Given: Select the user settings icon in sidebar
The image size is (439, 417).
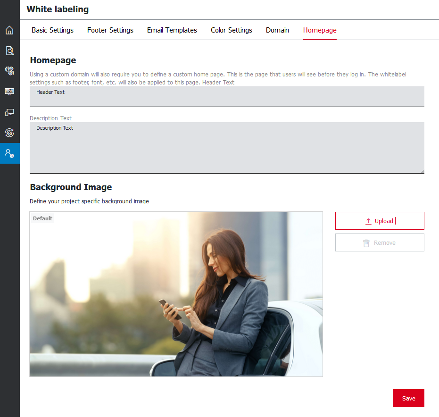Looking at the screenshot, I should [9, 153].
